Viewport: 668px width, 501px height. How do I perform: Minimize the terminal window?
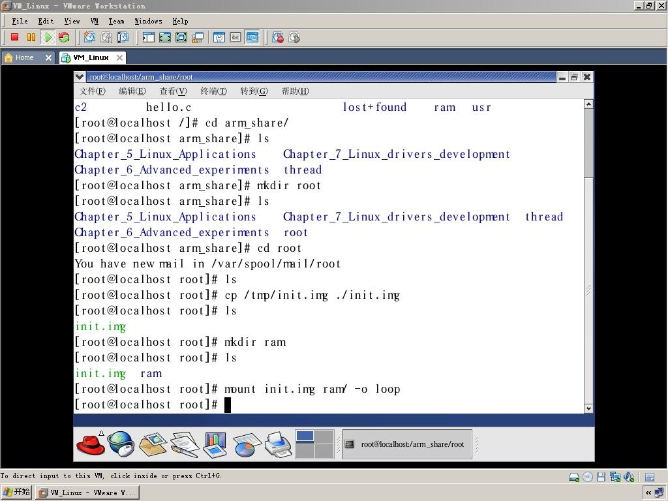pos(562,77)
